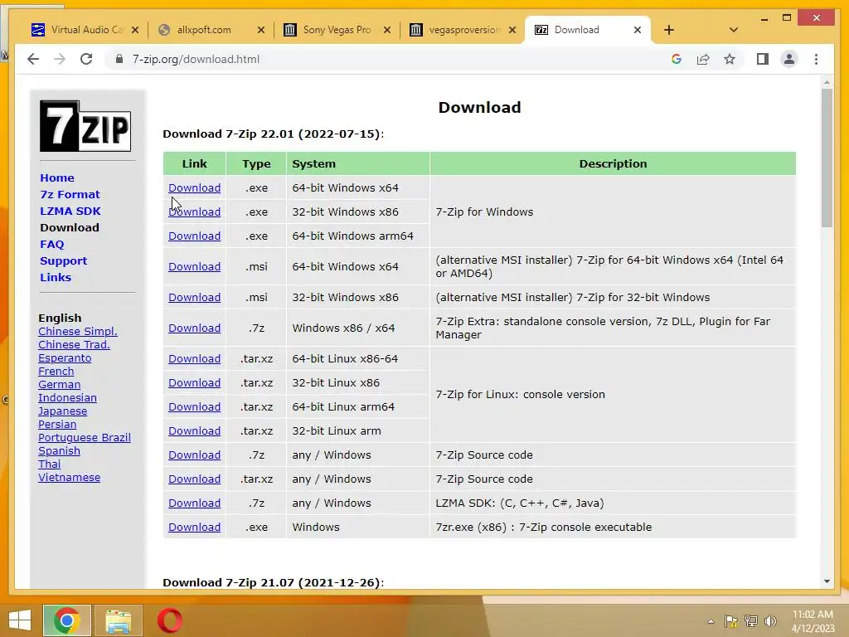Viewport: 849px width, 637px height.
Task: Download .tar.xz for 32-bit Linux x86
Action: [x=194, y=383]
